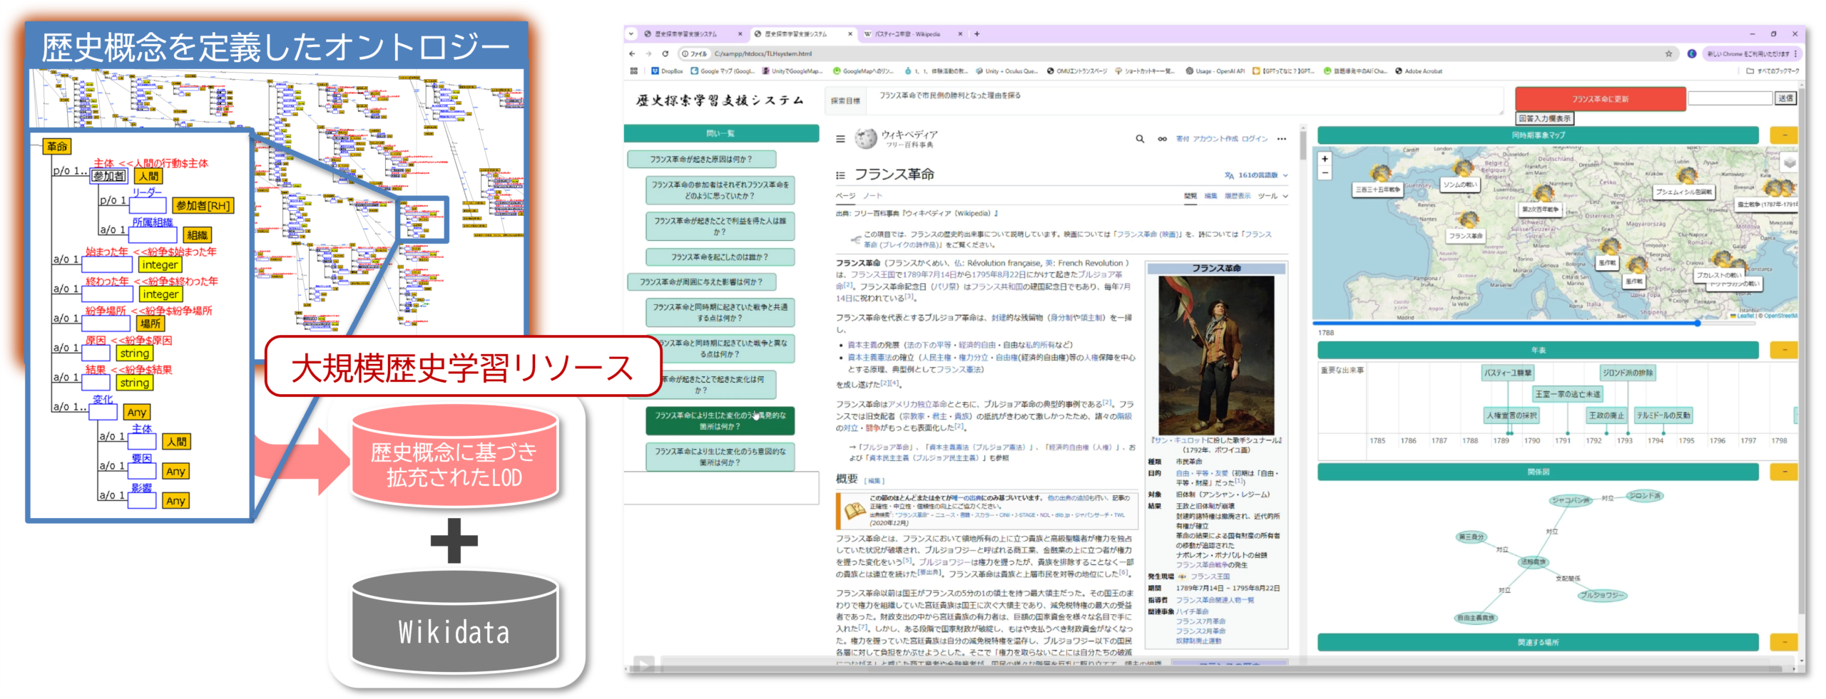Click the map zoom out minus button
This screenshot has height=699, width=1826.
tap(1325, 173)
